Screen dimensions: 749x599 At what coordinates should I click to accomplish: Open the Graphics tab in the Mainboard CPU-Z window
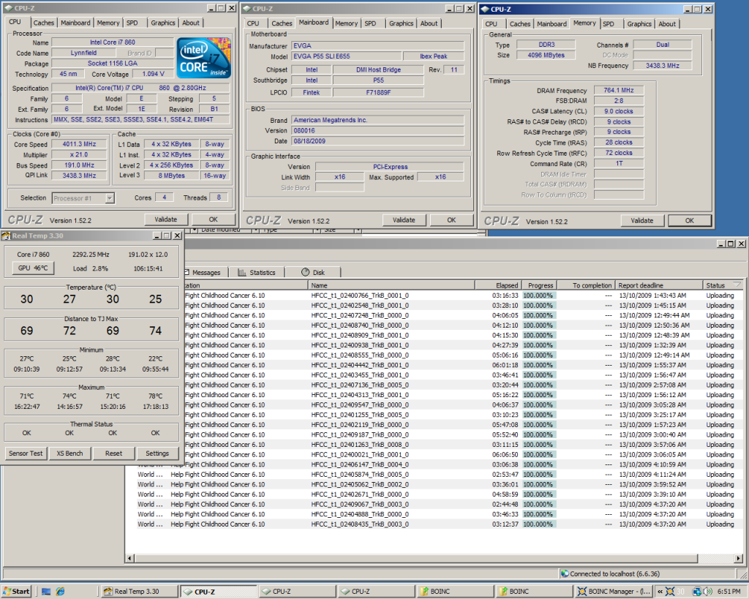click(x=401, y=23)
